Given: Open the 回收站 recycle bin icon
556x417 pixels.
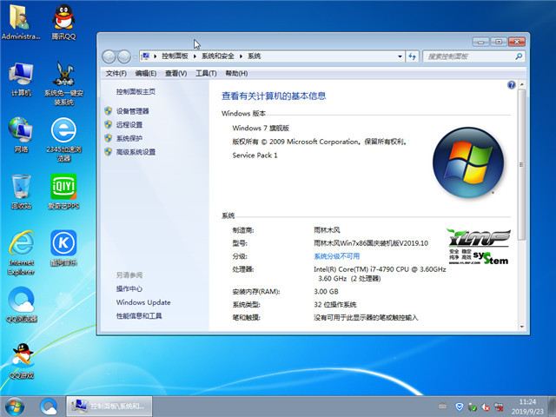Looking at the screenshot, I should [21, 191].
